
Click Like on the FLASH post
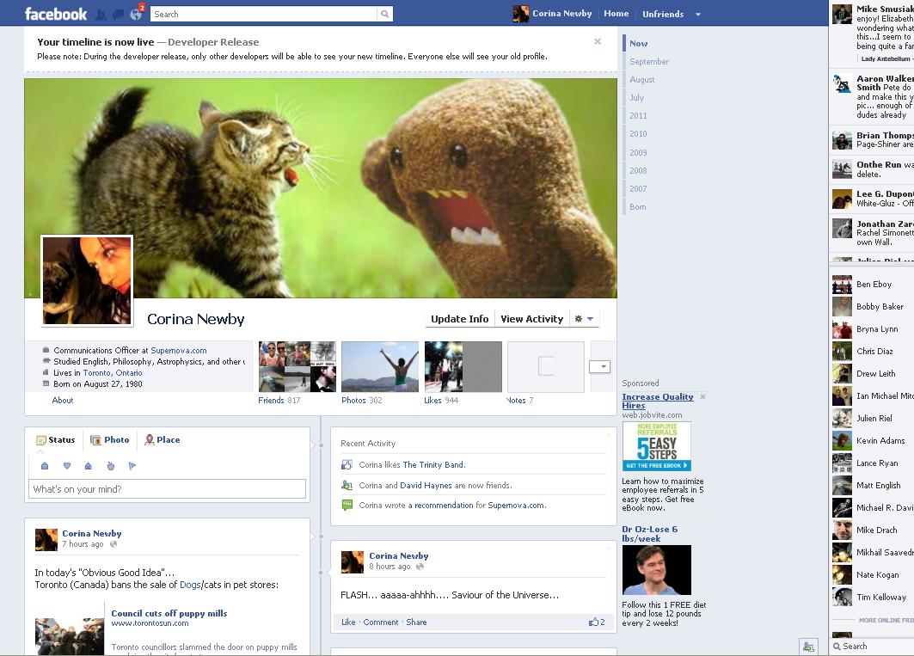click(x=348, y=622)
